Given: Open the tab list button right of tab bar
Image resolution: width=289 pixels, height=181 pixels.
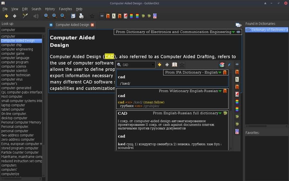Looking at the screenshot, I should (x=239, y=25).
